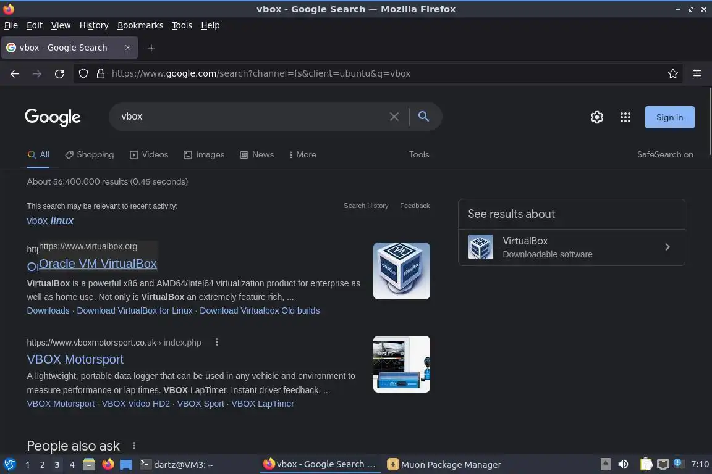Viewport: 712px width, 474px height.
Task: Reload the current page
Action: pyautogui.click(x=59, y=73)
